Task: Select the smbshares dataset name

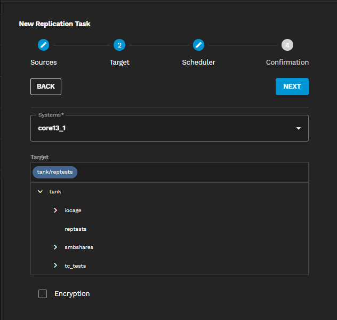Action: pyautogui.click(x=79, y=247)
